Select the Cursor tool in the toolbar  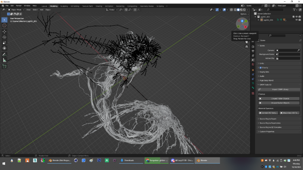pyautogui.click(x=4, y=26)
